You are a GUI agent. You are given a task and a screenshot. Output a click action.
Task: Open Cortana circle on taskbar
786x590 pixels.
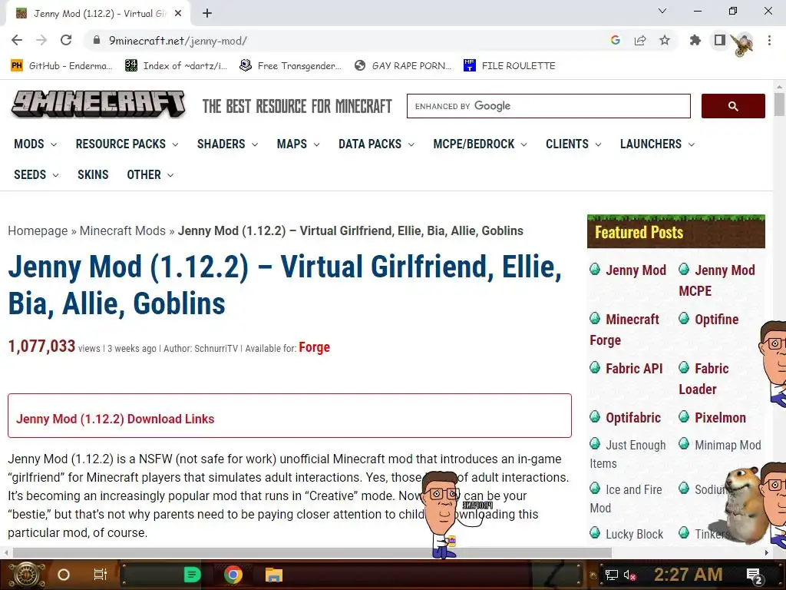coord(64,575)
